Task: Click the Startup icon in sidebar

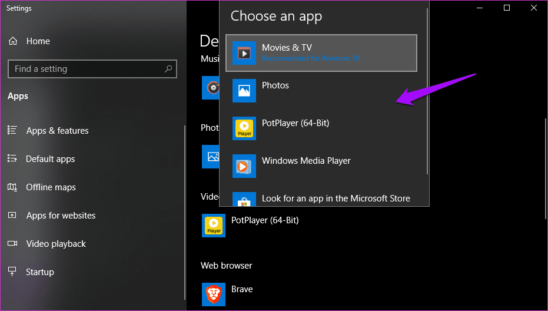Action: (x=12, y=272)
